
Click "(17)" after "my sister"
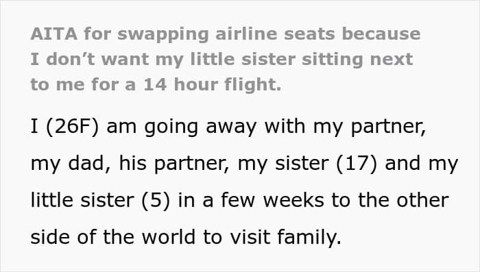tap(357, 163)
